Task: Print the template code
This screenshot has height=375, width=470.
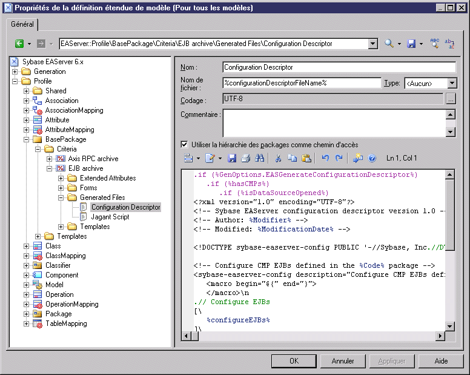Action: pyautogui.click(x=246, y=158)
